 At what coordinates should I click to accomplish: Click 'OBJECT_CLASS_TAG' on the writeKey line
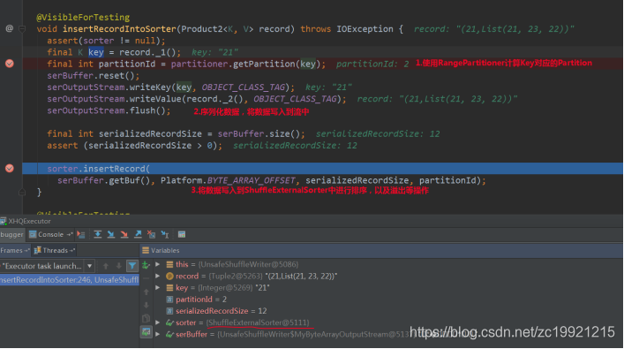pyautogui.click(x=244, y=87)
